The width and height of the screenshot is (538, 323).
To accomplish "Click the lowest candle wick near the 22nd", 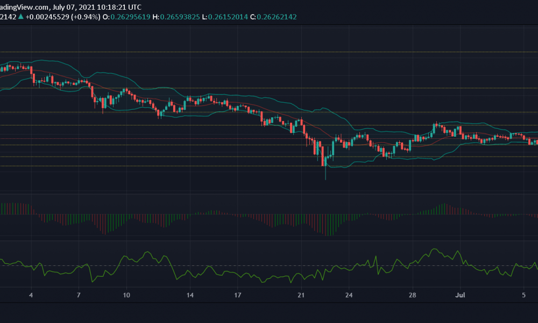I will pos(325,173).
